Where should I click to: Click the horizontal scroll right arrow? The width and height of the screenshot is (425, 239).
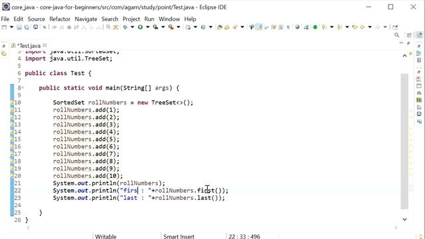396,228
